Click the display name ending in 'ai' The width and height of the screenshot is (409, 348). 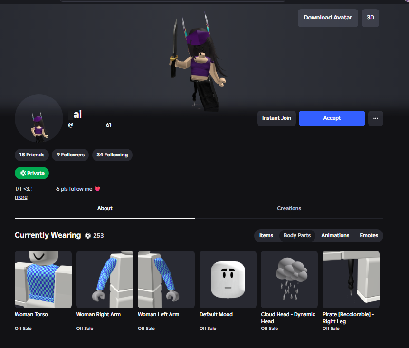tap(75, 115)
